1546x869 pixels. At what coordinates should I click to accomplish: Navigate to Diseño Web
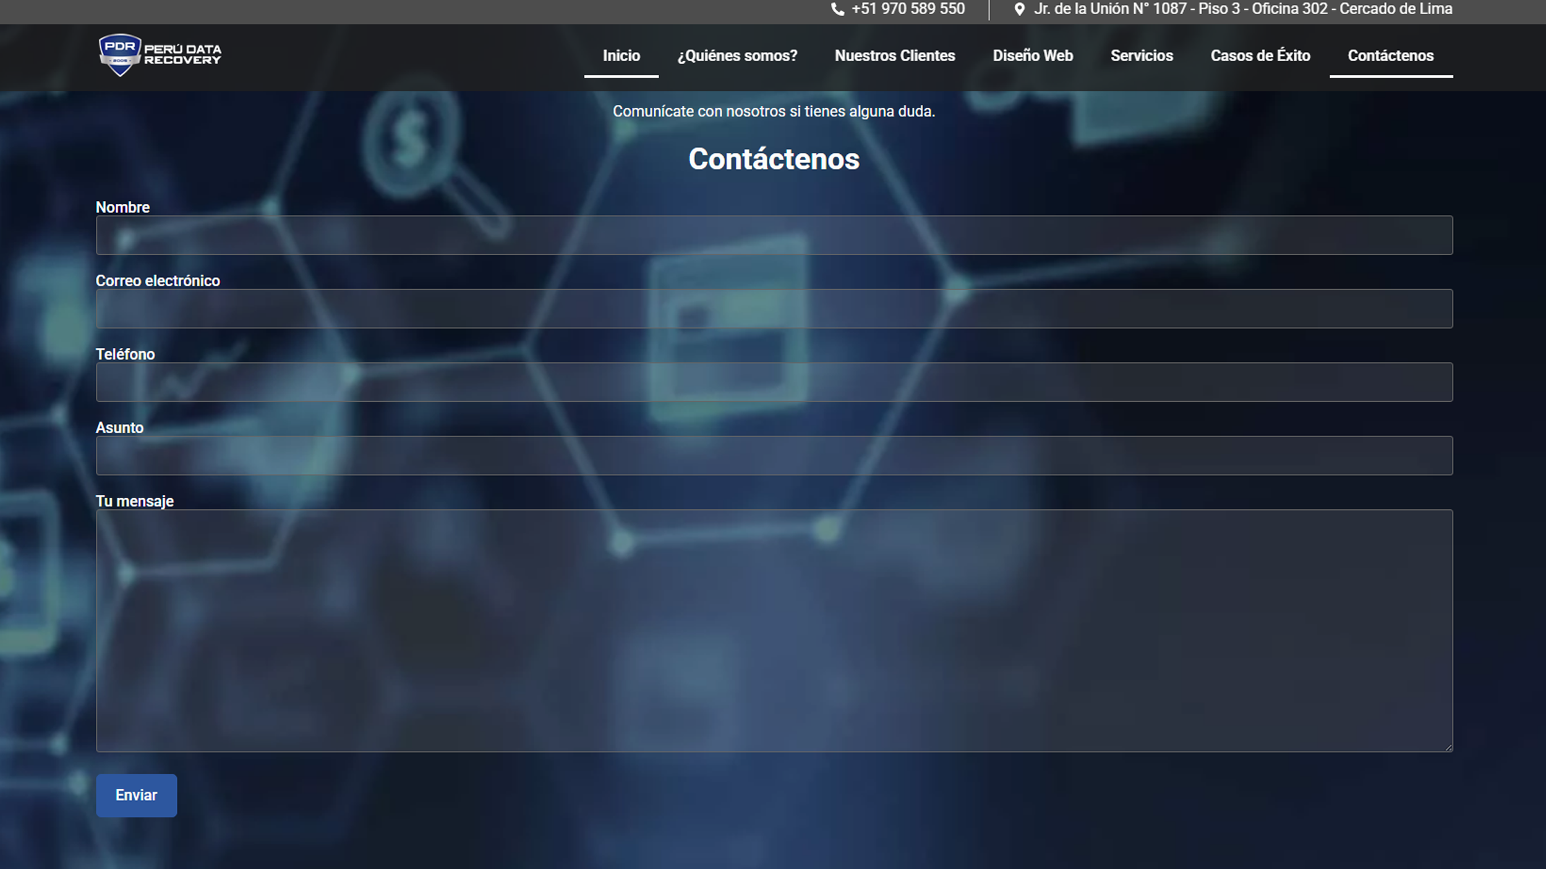click(1033, 56)
